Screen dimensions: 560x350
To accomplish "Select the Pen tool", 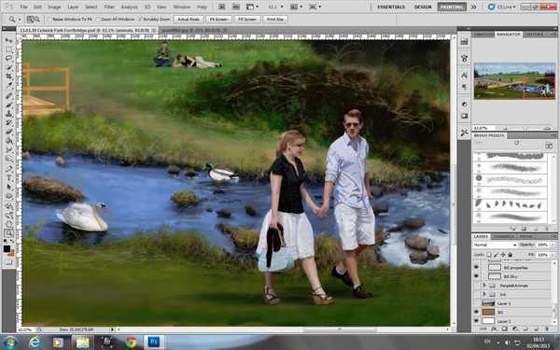I will pyautogui.click(x=8, y=169).
